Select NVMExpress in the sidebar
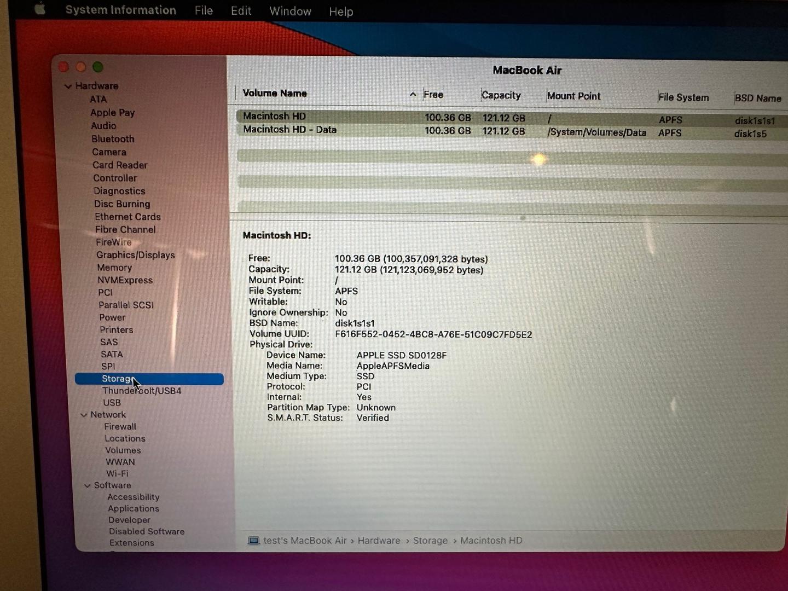The height and width of the screenshot is (591, 788). click(x=125, y=280)
